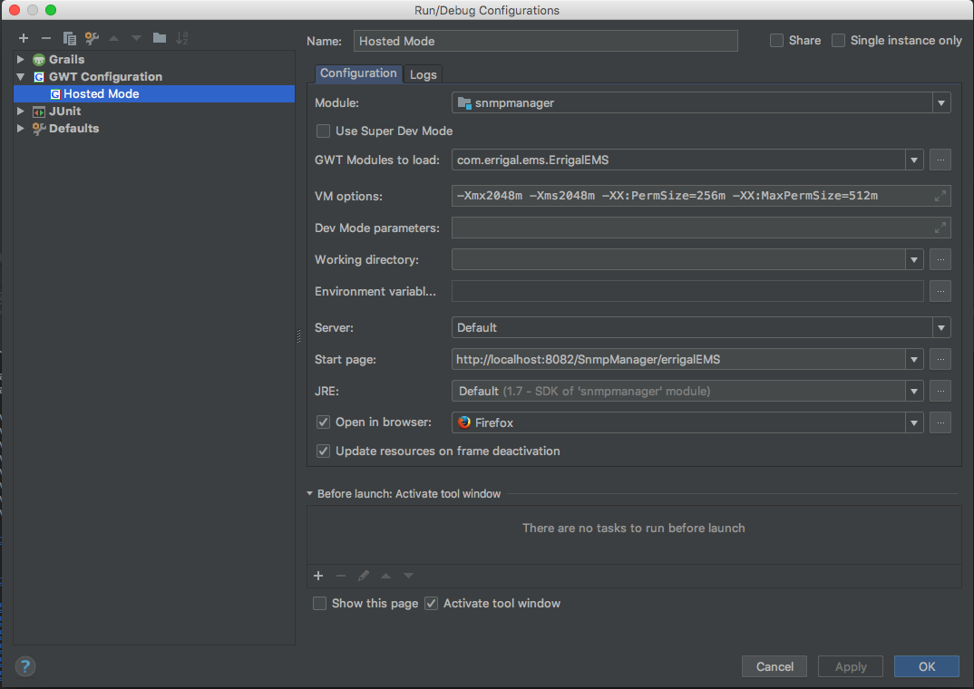The image size is (974, 689).
Task: Toggle the Single instance only checkbox
Action: tap(839, 41)
